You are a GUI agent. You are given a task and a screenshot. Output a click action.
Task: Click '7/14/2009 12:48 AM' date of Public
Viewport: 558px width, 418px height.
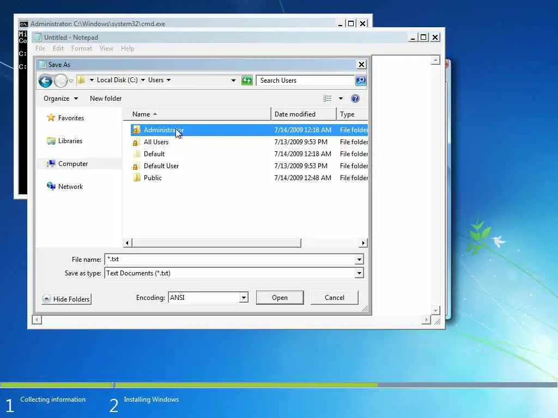click(x=302, y=178)
